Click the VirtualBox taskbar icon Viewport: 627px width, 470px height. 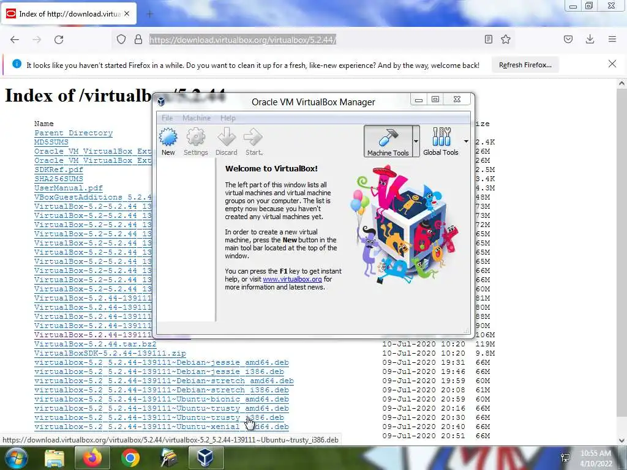click(x=206, y=458)
